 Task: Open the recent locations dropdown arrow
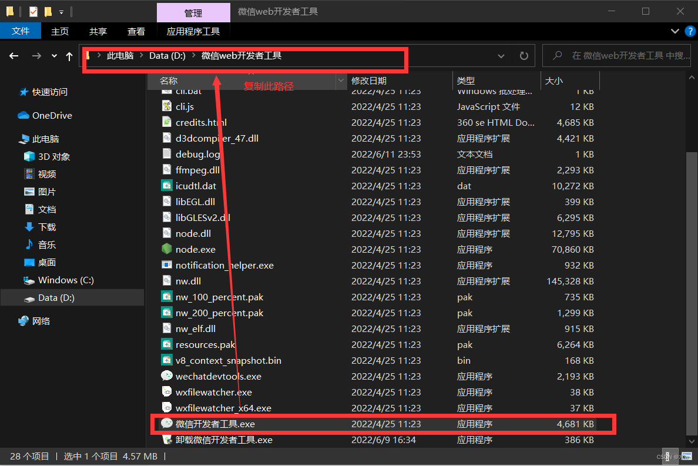pyautogui.click(x=54, y=56)
